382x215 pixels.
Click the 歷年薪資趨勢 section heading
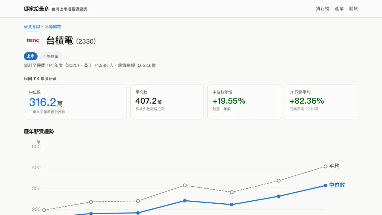[39, 131]
